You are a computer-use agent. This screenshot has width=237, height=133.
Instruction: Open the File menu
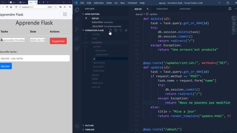[x=82, y=3]
